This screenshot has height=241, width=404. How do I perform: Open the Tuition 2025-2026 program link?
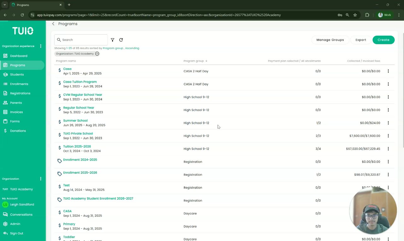click(x=77, y=146)
